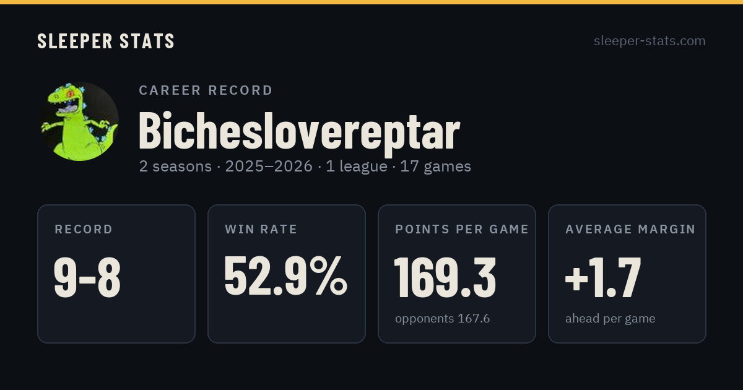Click the seasons and games summary line
Viewport: 743px width, 390px height.
305,167
